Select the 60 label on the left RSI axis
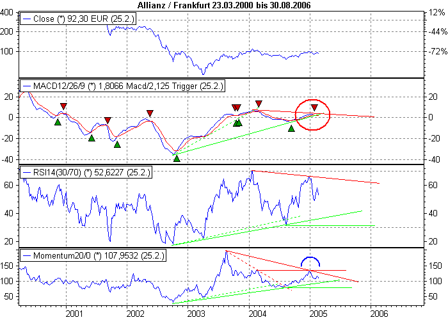 (x=8, y=185)
